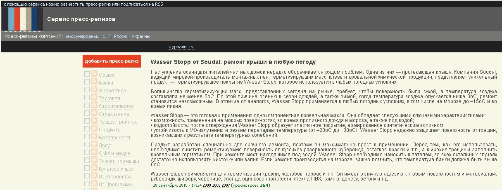Image resolution: width=502 pixels, height=190 pixels.
Task: Tick the IT: Устройства checkbox
Action: pos(87,176)
